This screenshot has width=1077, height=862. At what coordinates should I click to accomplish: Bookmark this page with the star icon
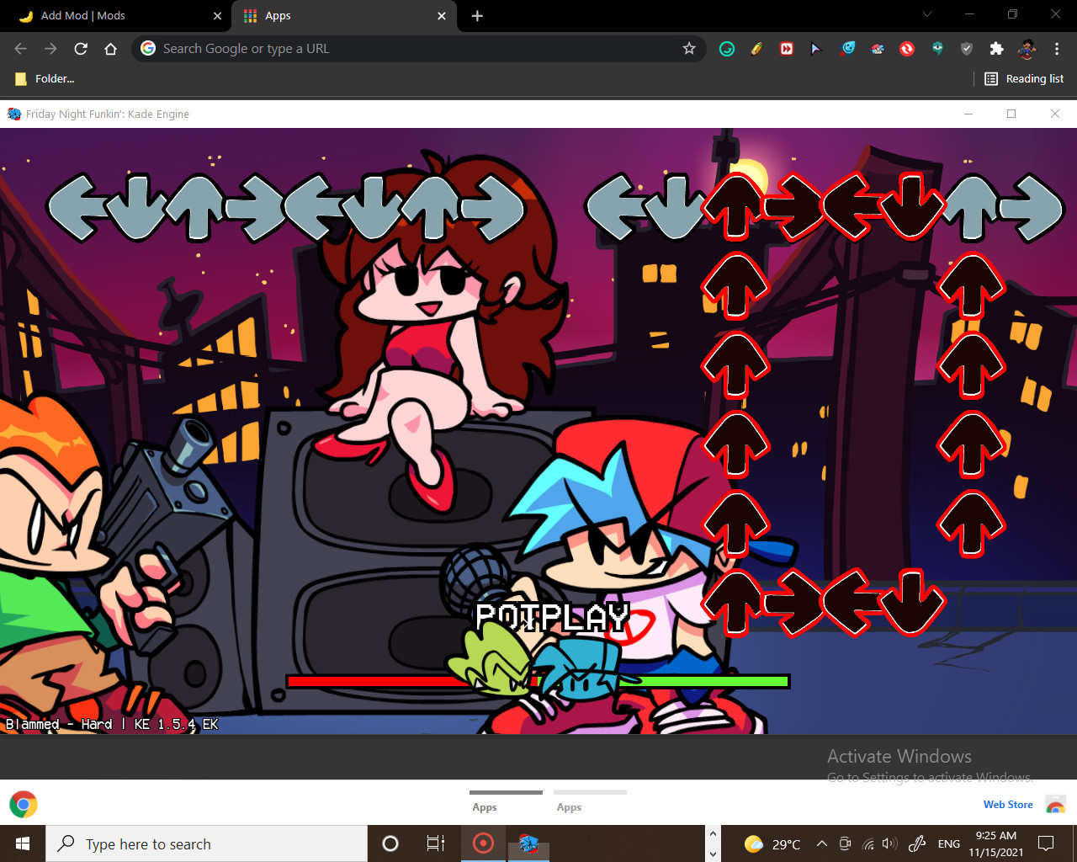point(689,49)
